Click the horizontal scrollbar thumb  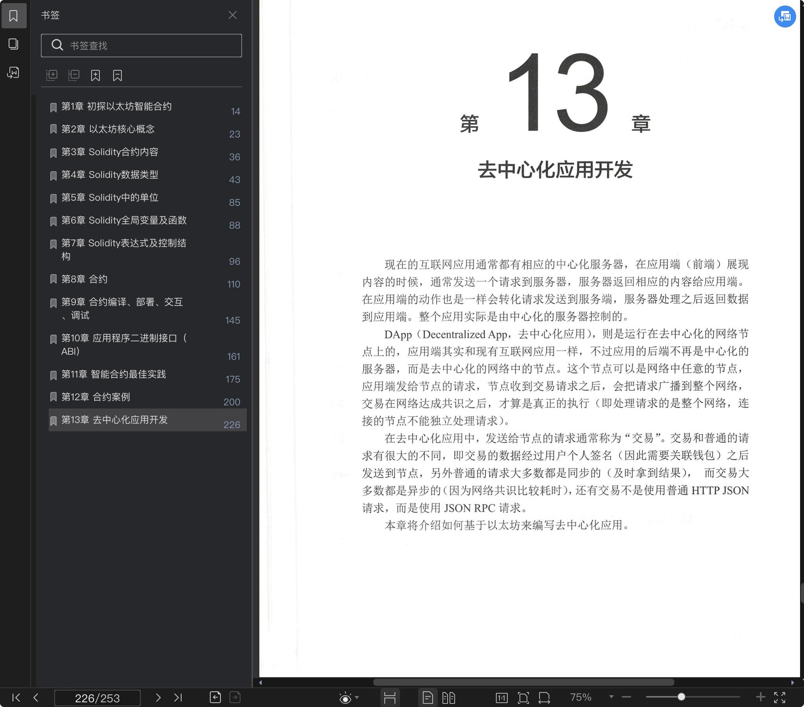coord(523,682)
